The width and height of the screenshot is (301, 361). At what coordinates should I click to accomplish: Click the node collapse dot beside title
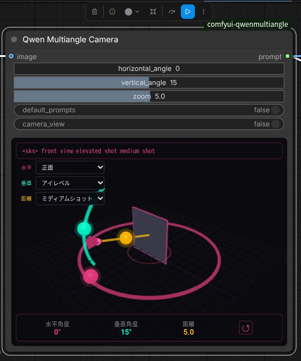click(x=14, y=40)
